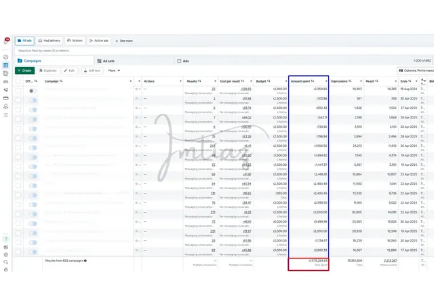Open All tools hamburger icon in sidebar
Viewport: 434px width, 306px height.
[6, 115]
